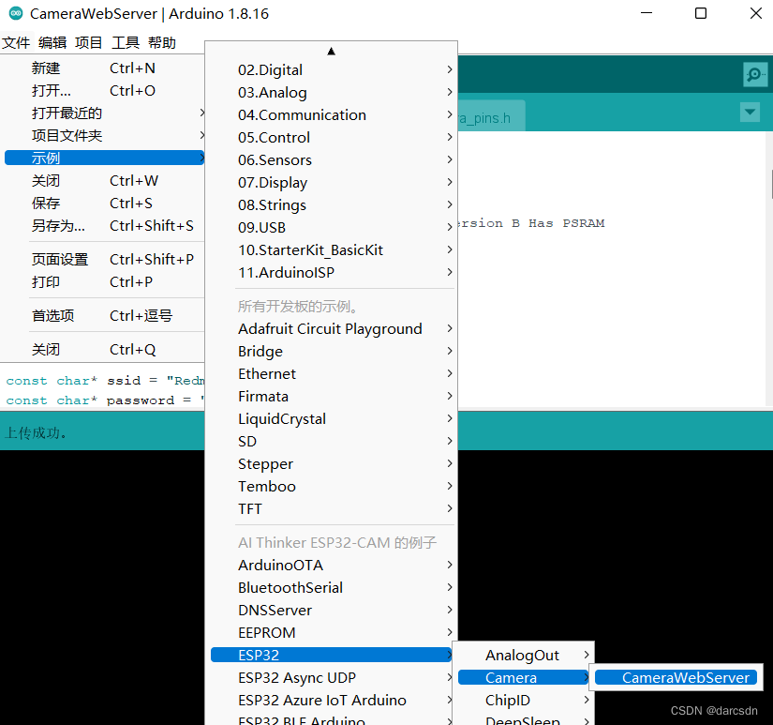The image size is (773, 725).
Task: Open ESP32 Azure IoT Arduino examples
Action: [x=332, y=701]
